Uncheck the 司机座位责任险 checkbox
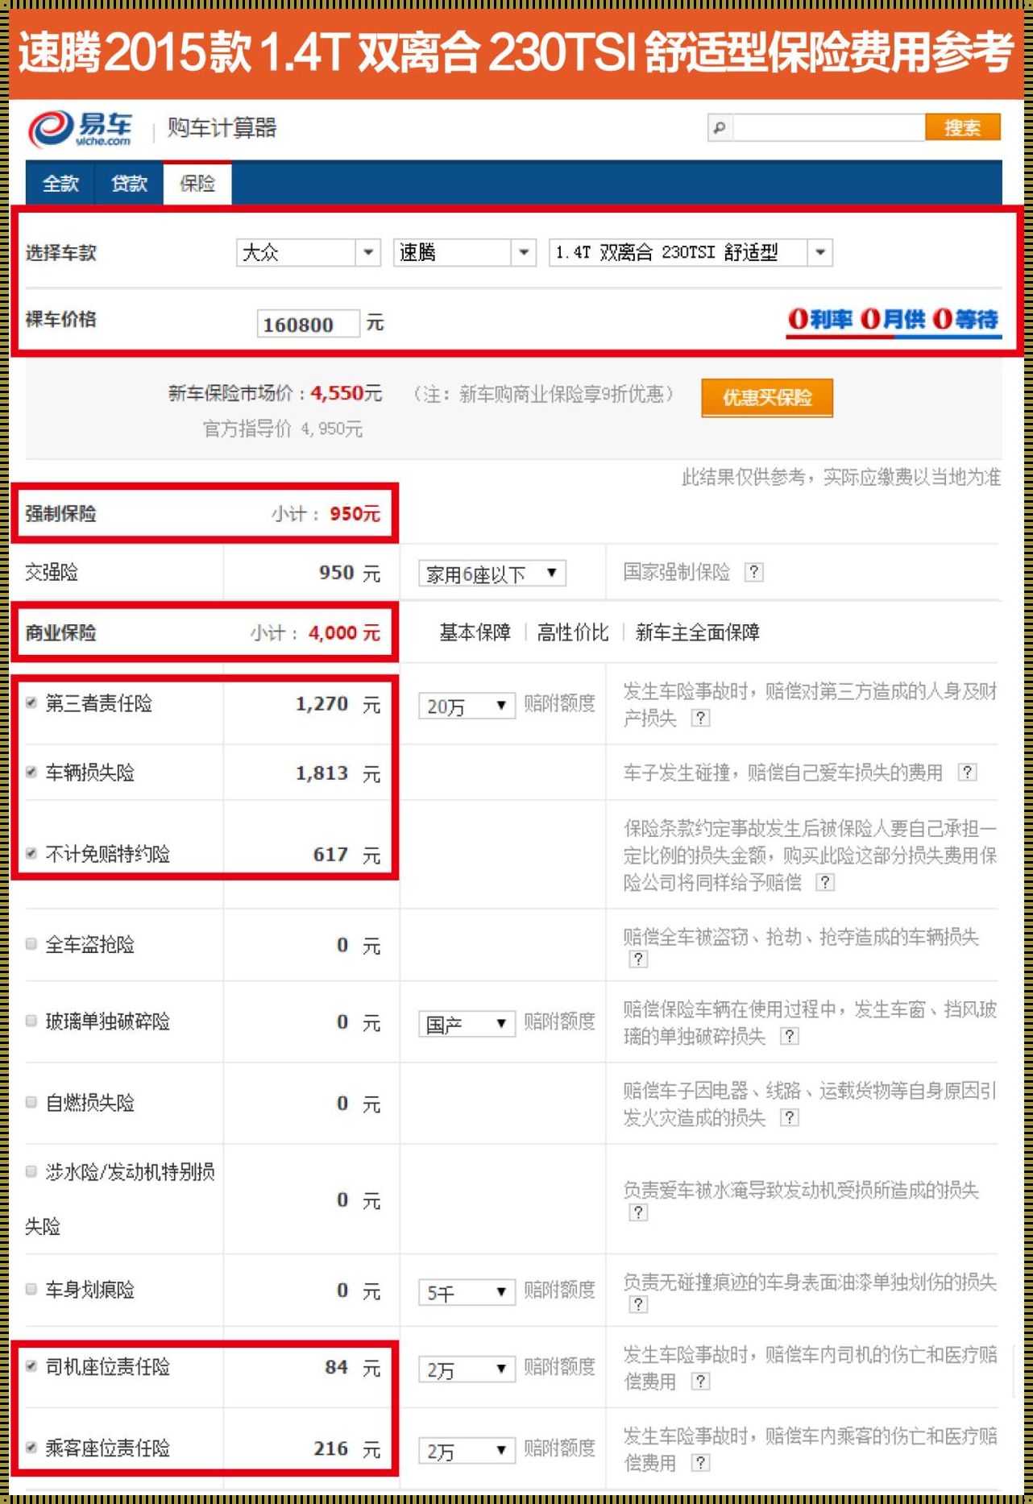Viewport: 1033px width, 1504px height. tap(31, 1366)
